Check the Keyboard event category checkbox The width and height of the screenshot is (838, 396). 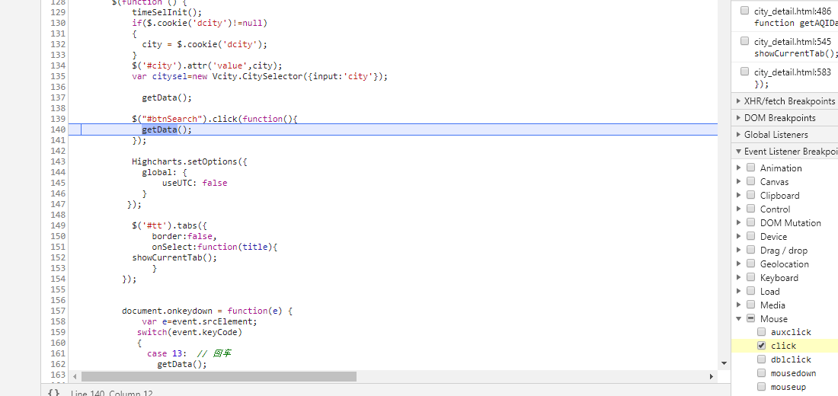[x=750, y=277]
